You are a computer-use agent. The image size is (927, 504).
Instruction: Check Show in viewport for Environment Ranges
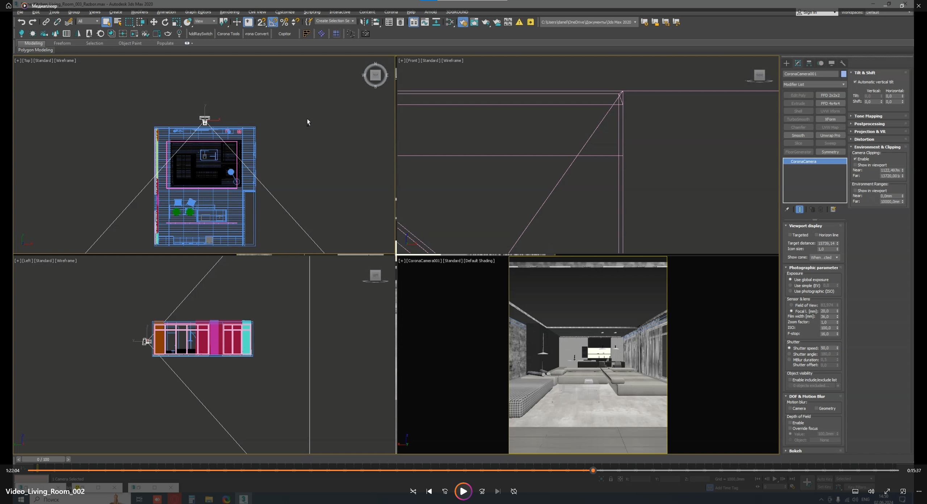tap(855, 191)
